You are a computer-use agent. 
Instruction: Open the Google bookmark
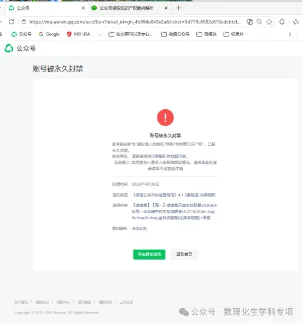pos(49,34)
